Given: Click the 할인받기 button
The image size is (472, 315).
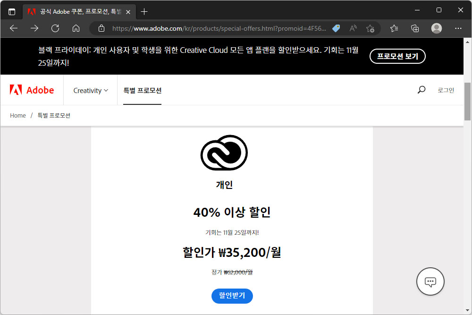Looking at the screenshot, I should [x=232, y=296].
